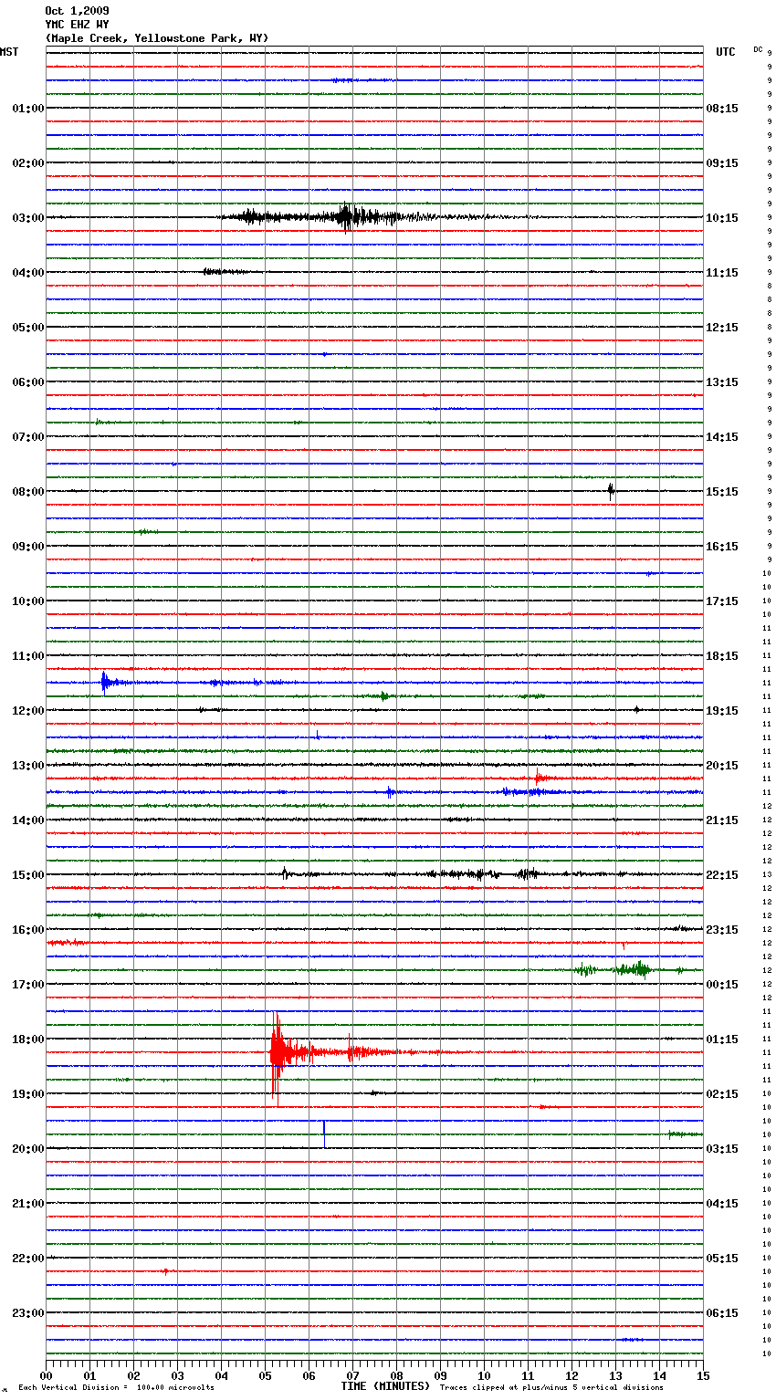Click the red blip on the 13:15 trace
This screenshot has height=1400, width=776.
point(540,778)
